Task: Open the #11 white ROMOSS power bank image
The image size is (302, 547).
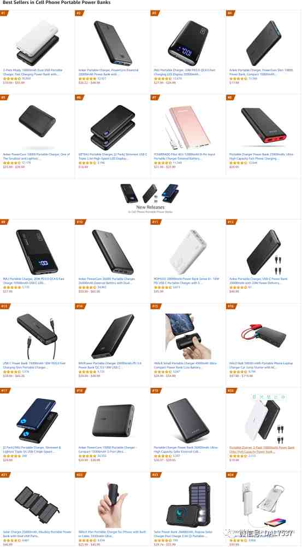Action: pos(188,252)
